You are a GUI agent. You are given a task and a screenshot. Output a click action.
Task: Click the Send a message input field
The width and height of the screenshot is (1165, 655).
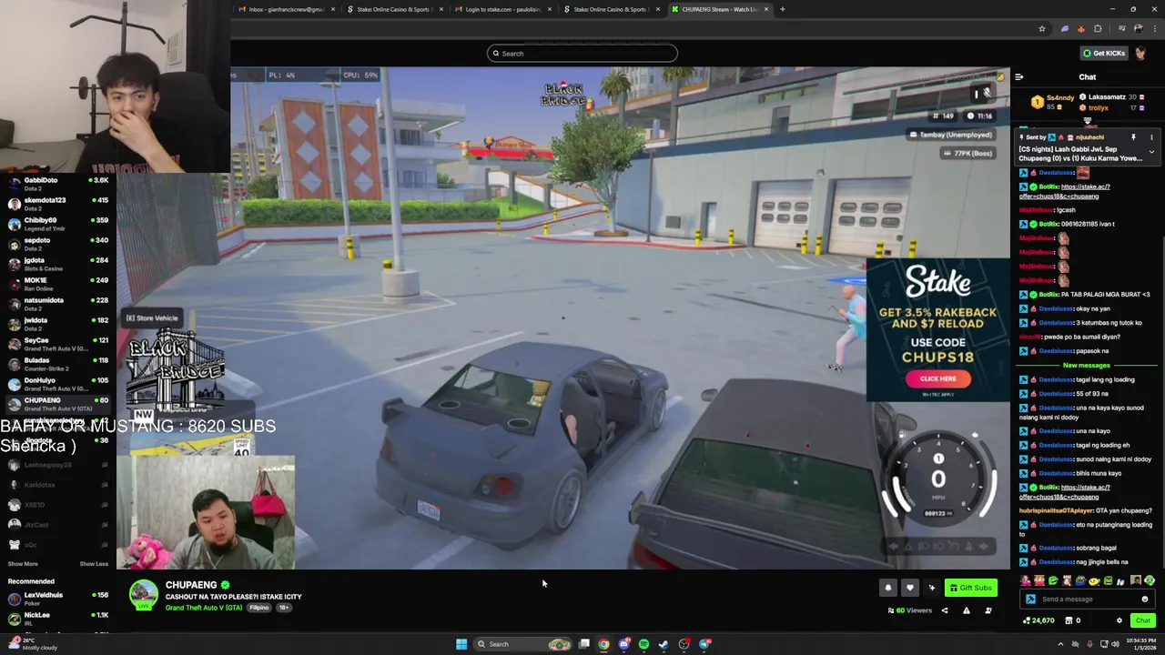(x=1088, y=599)
